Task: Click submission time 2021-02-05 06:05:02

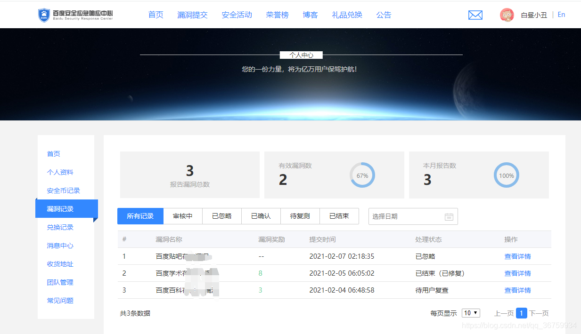Action: click(x=342, y=273)
